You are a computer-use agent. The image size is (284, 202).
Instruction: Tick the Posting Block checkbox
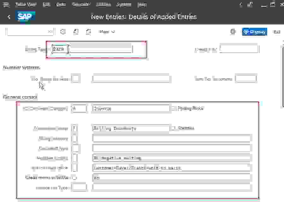coord(173,109)
